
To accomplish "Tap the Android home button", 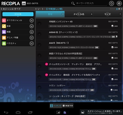I will coord(18,112).
